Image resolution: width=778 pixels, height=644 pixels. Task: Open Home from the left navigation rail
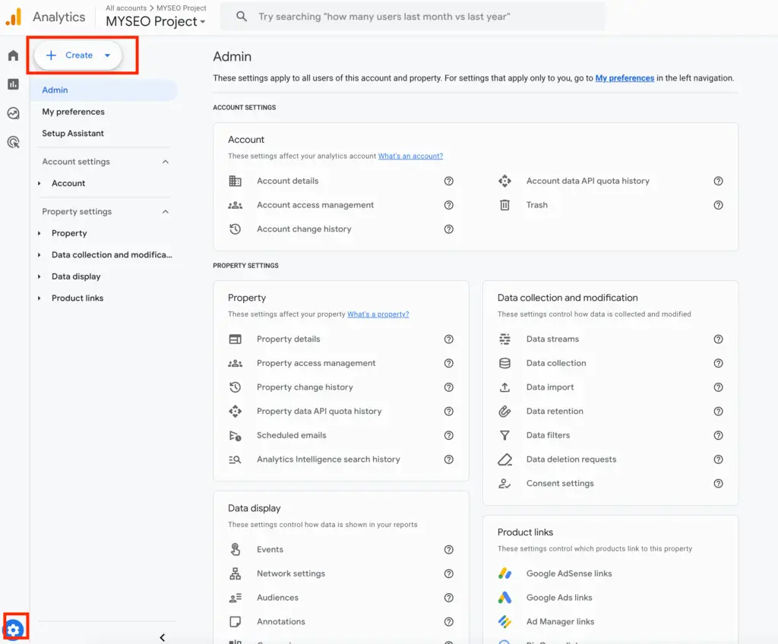pos(12,55)
